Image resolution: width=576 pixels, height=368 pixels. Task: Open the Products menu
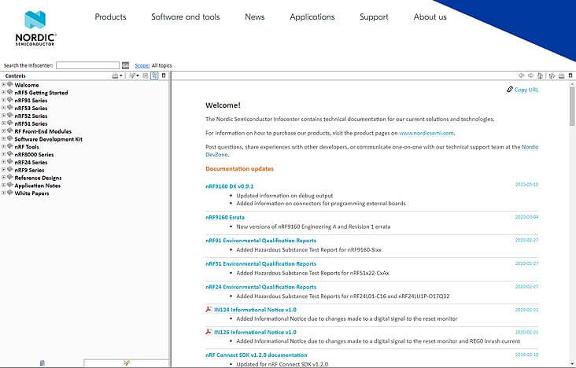[110, 17]
